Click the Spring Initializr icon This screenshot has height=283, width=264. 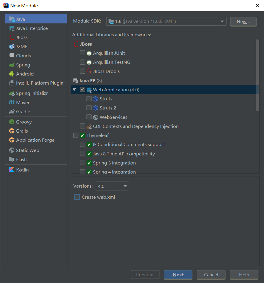[12, 93]
